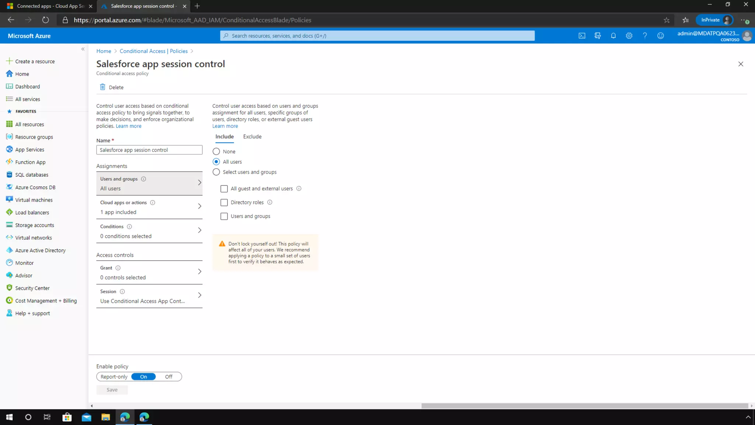This screenshot has height=425, width=755.
Task: Open Conditional Access Policies breadcrumb link
Action: pos(153,51)
